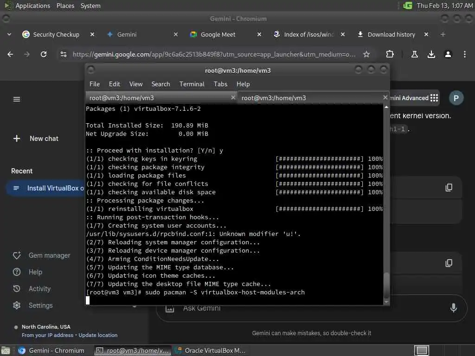475x356 pixels.
Task: Expand the tab search dropdown
Action: pyautogui.click(x=9, y=34)
